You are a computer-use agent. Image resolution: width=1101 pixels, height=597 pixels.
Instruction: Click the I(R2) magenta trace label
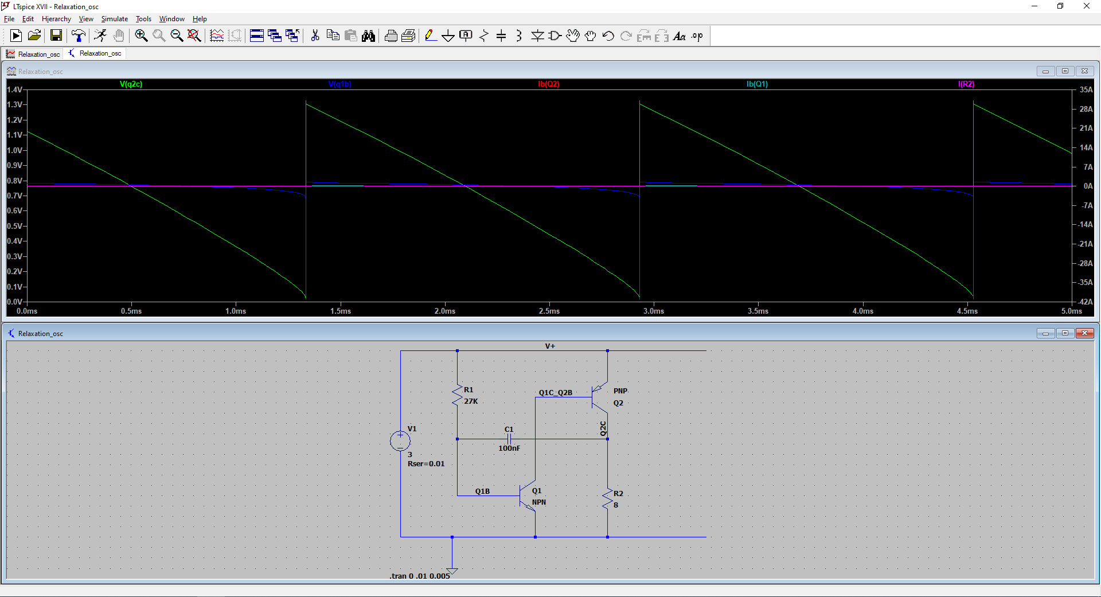click(966, 84)
